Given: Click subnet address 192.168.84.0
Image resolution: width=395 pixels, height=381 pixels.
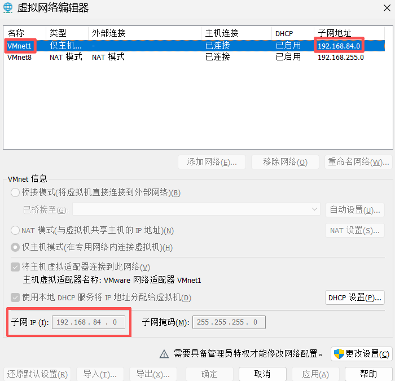Looking at the screenshot, I should pos(339,46).
